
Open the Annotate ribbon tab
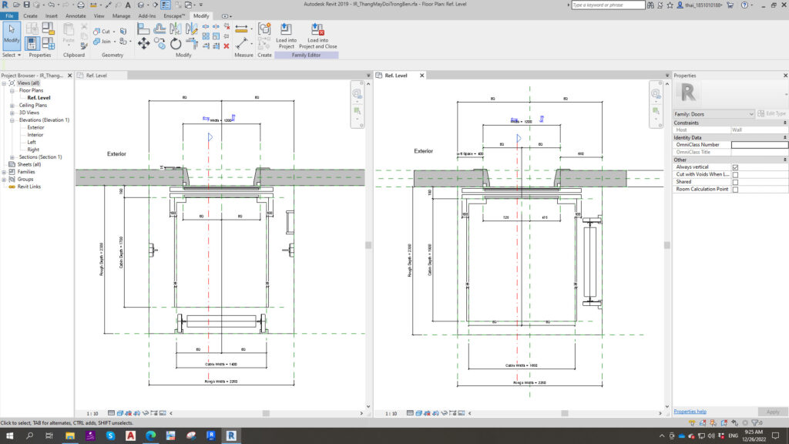tap(76, 15)
